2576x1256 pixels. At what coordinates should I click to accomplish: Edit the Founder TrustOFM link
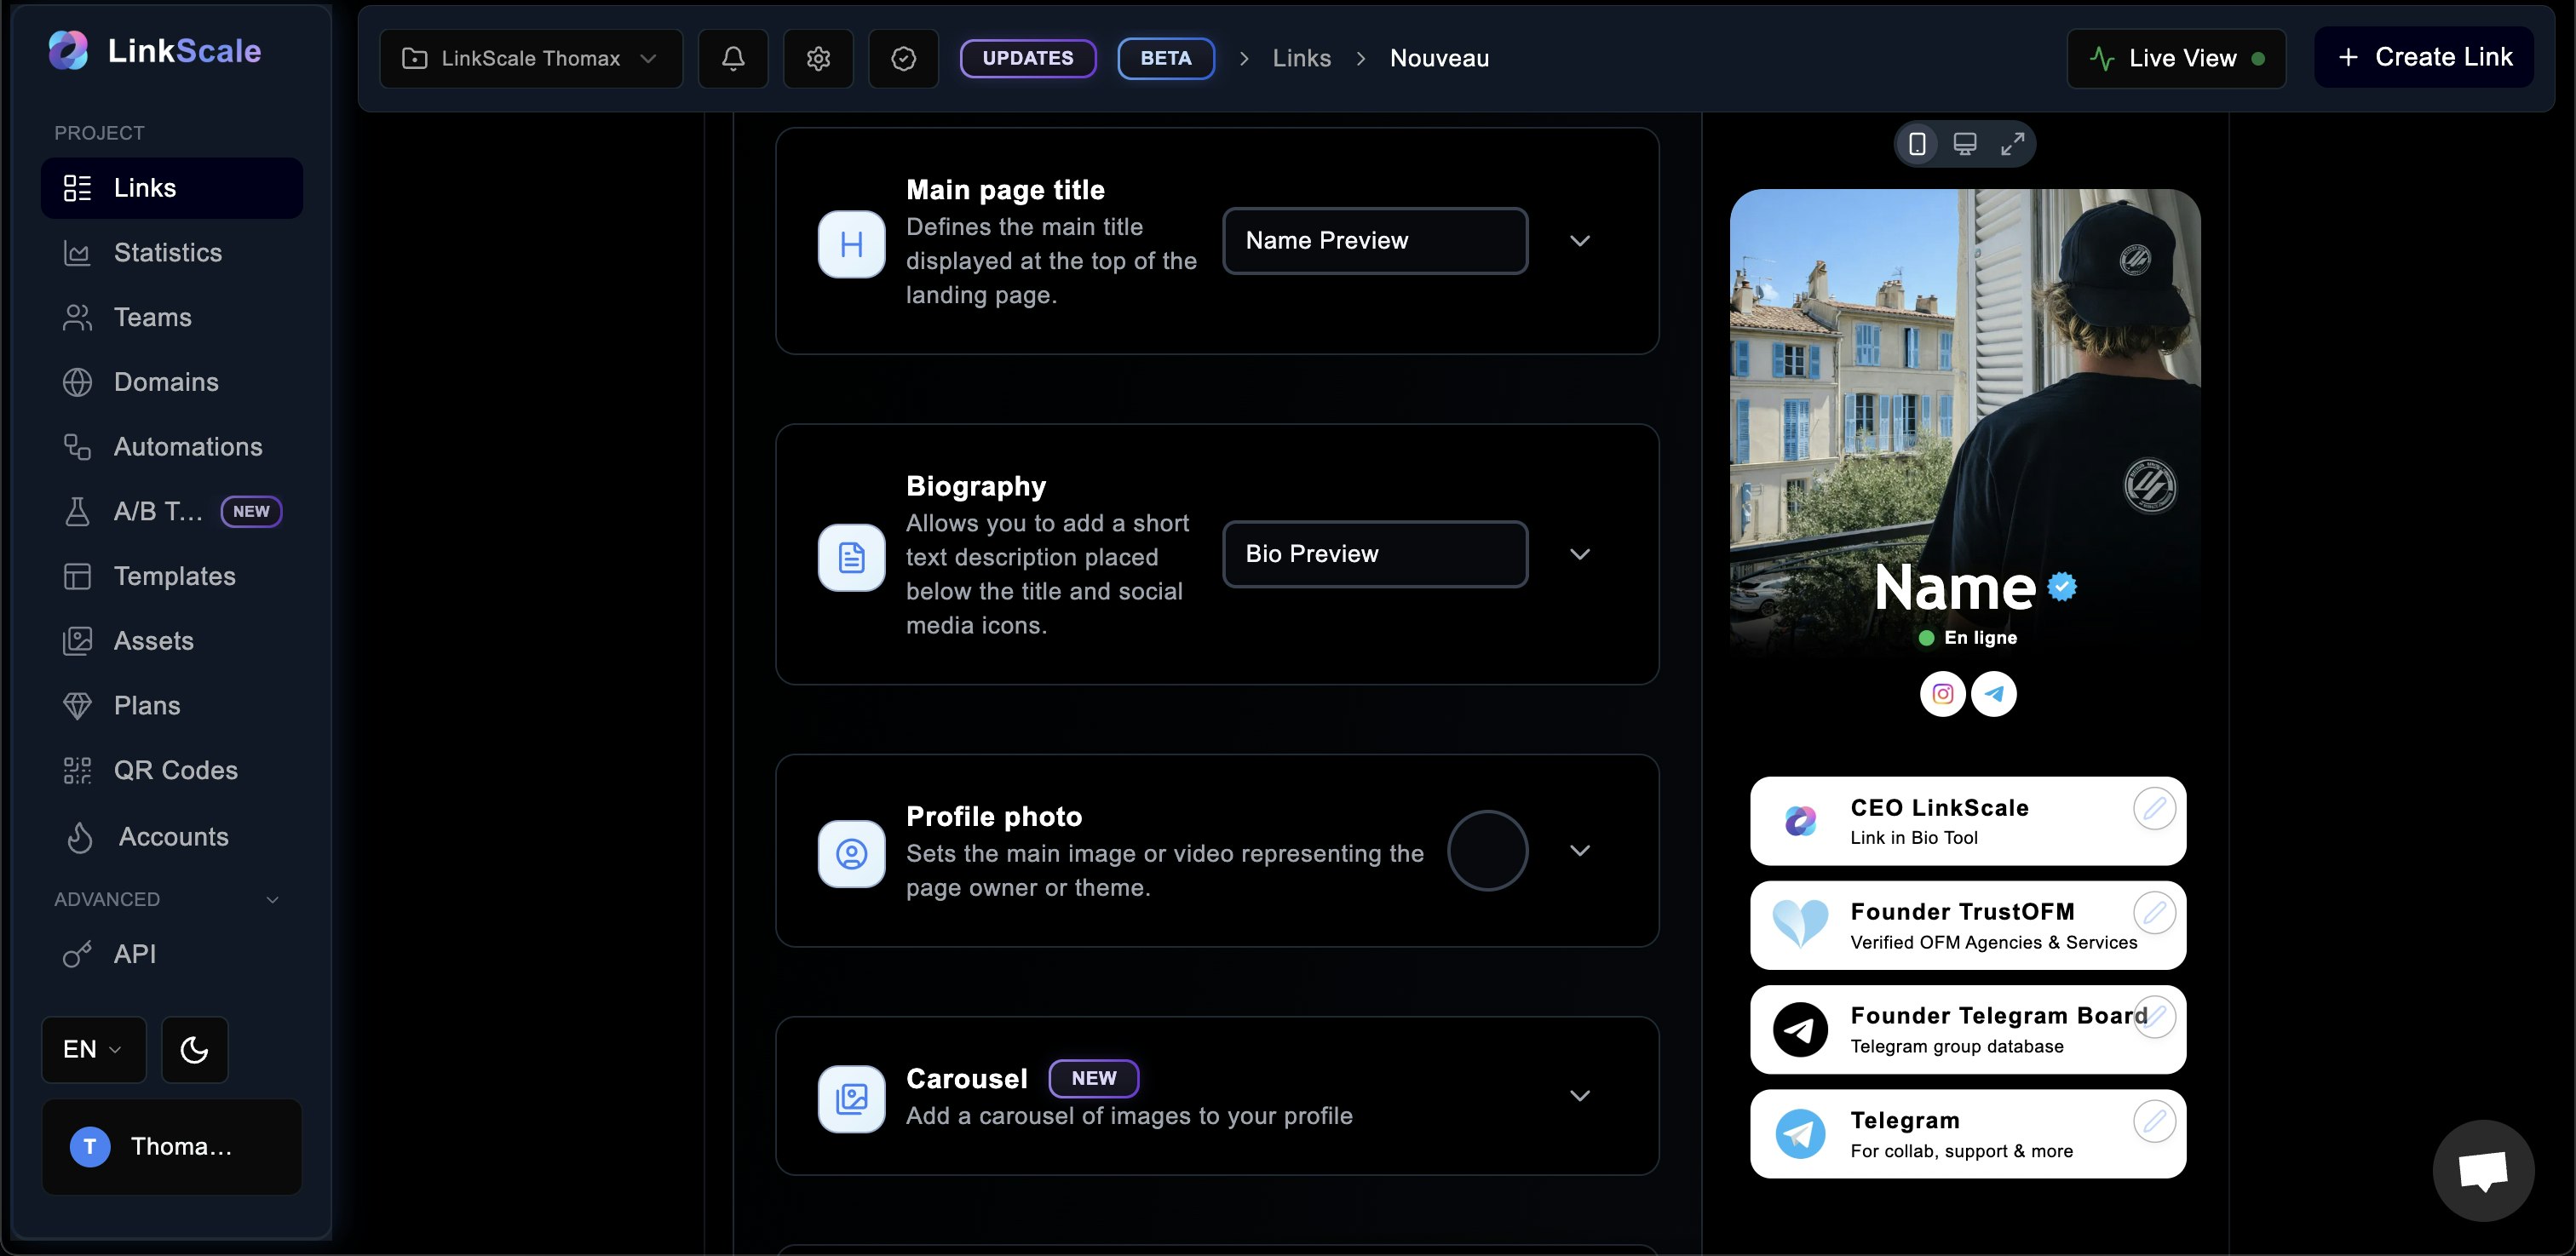[x=2156, y=912]
